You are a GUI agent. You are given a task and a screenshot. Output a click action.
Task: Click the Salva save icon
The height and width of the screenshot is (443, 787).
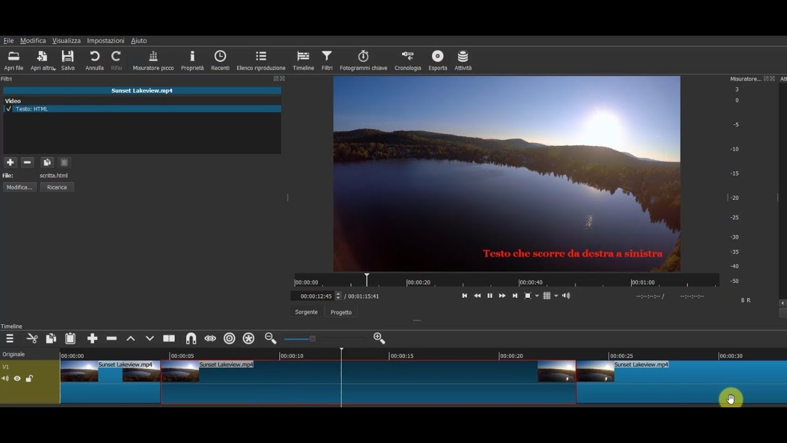(68, 60)
